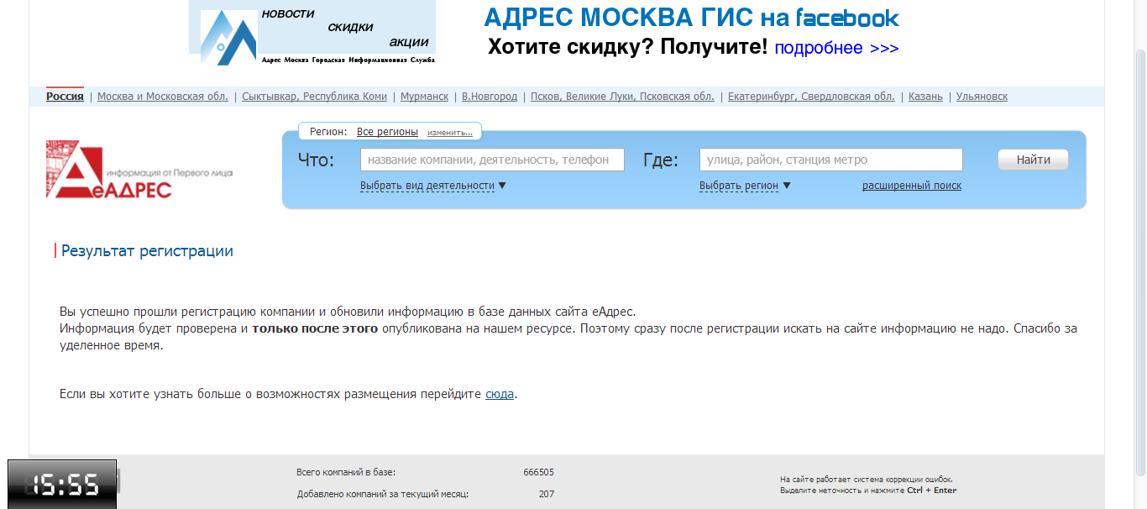Click the 'Ctrl + Enter' error correction note
Viewport: 1147px width, 509px height.
pos(931,491)
